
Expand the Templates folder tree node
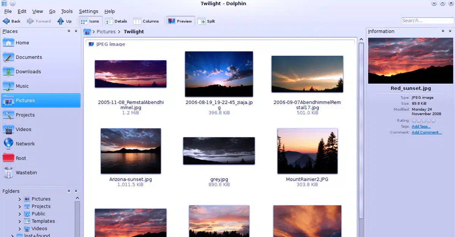point(20,221)
